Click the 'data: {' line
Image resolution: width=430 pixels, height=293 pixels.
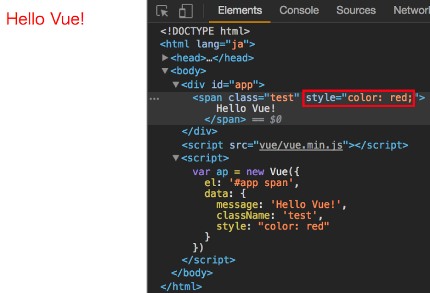pos(225,194)
